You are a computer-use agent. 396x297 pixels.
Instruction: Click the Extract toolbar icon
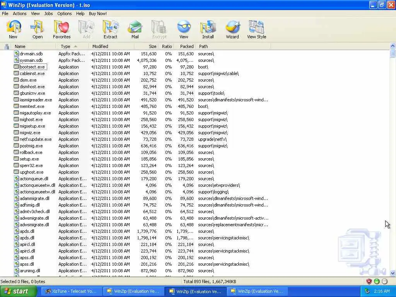[110, 27]
